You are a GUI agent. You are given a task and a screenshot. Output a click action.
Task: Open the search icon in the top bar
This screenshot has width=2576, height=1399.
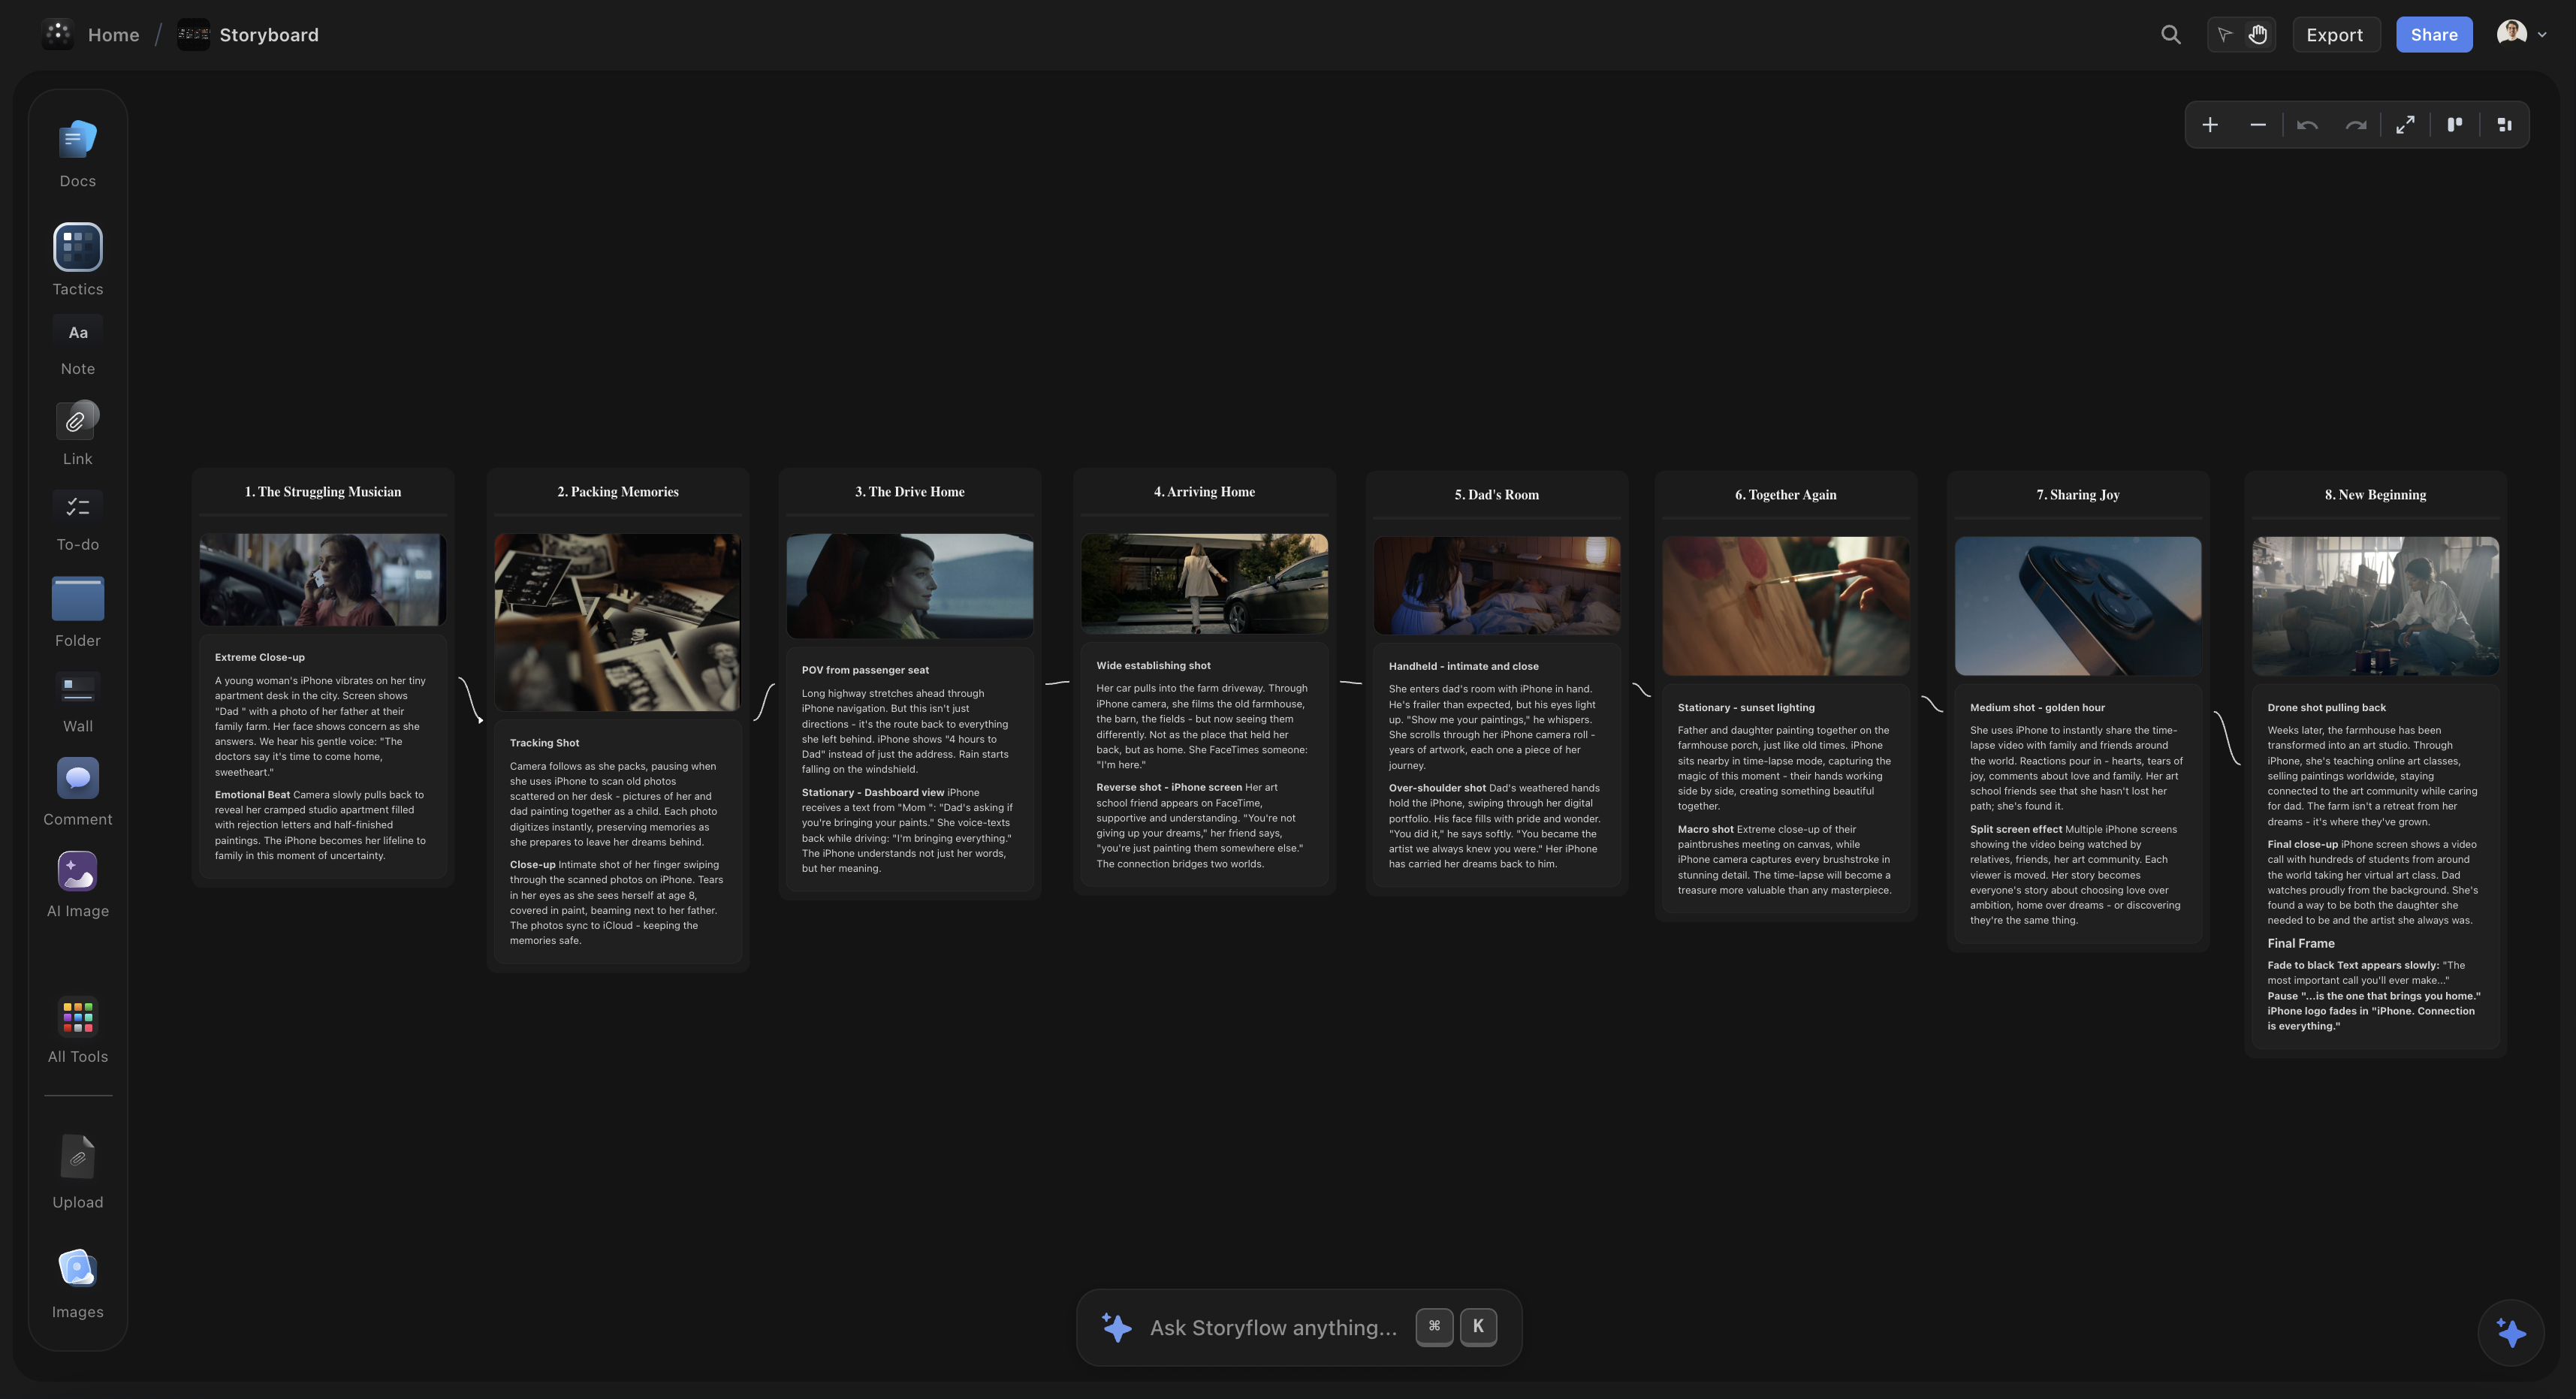click(x=2170, y=34)
